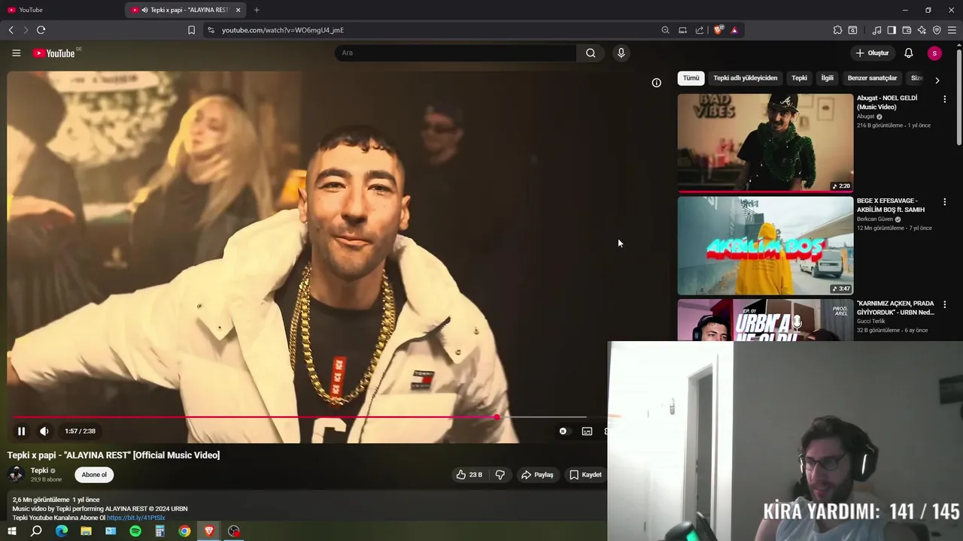Open options for Abugat NOEL GELDİ video
This screenshot has height=541, width=963.
click(x=944, y=98)
